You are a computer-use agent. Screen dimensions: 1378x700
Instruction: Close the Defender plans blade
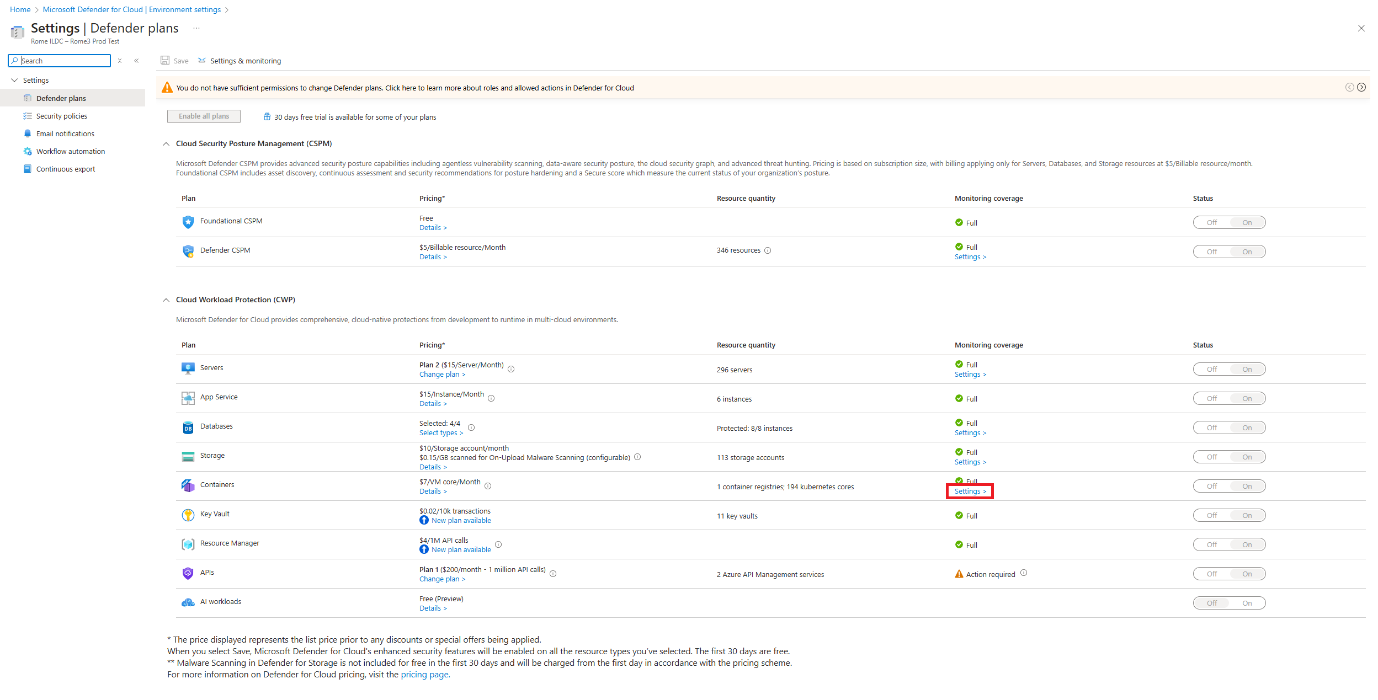point(1361,28)
